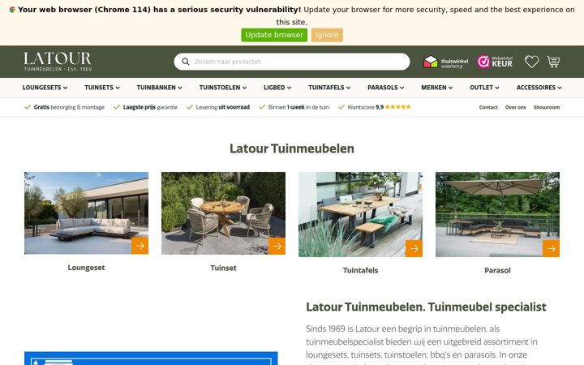Click the orange arrow on Tuinset image

click(x=277, y=246)
